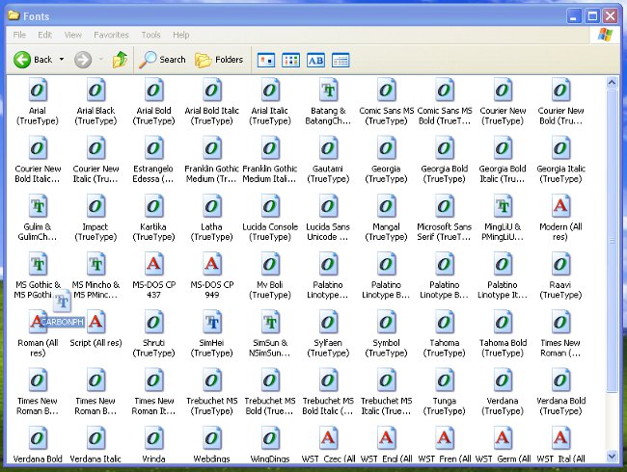This screenshot has width=627, height=472.
Task: Select the Raavi font icon
Action: point(560,264)
